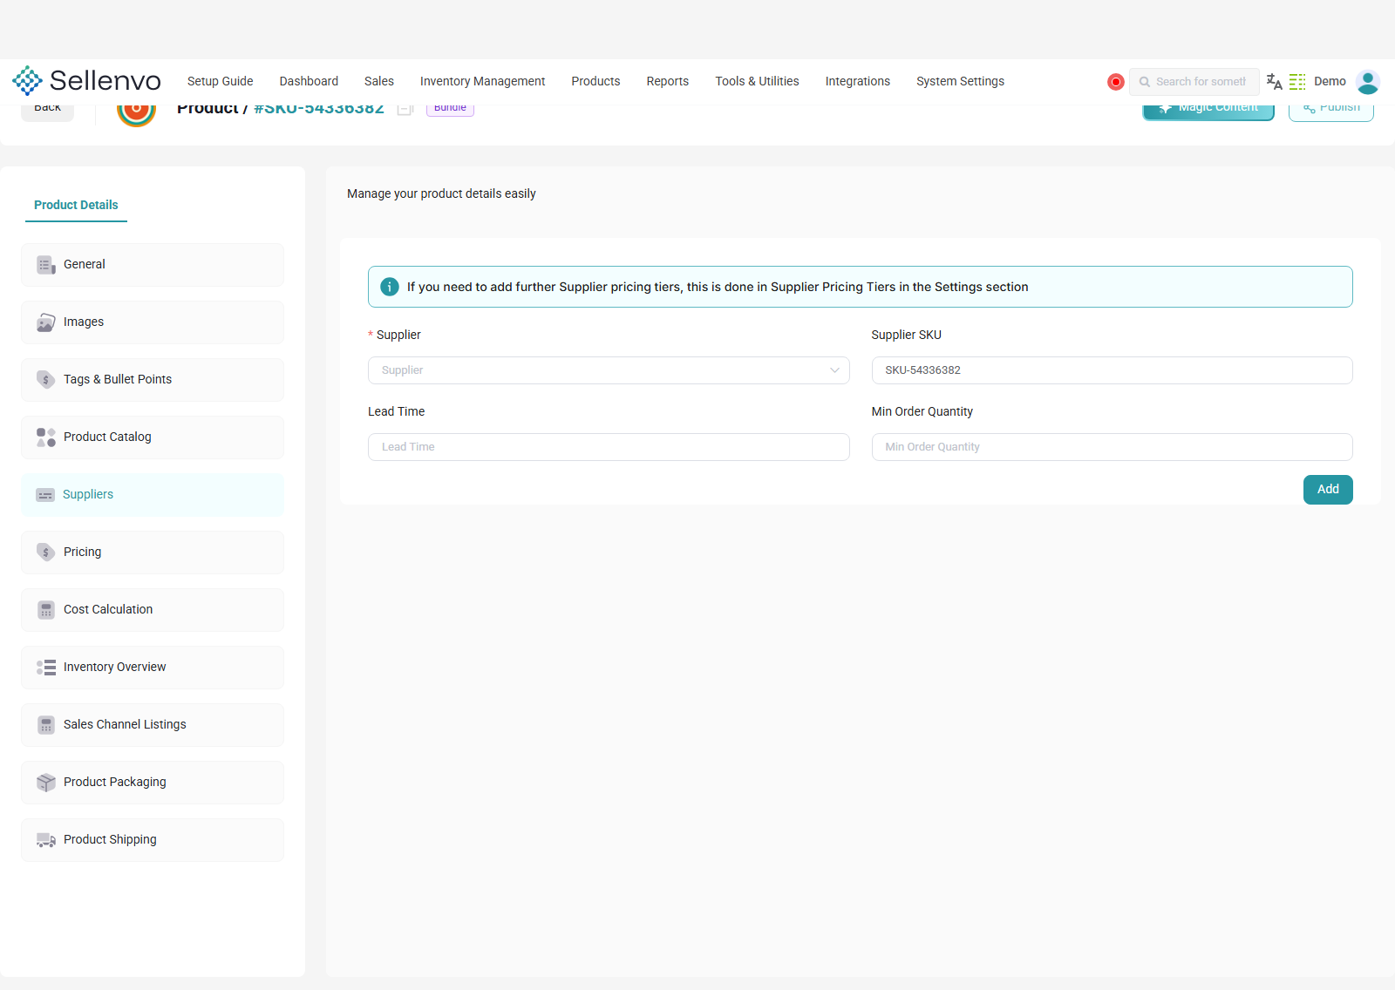Focus the Min Order Quantity field

(x=1112, y=447)
